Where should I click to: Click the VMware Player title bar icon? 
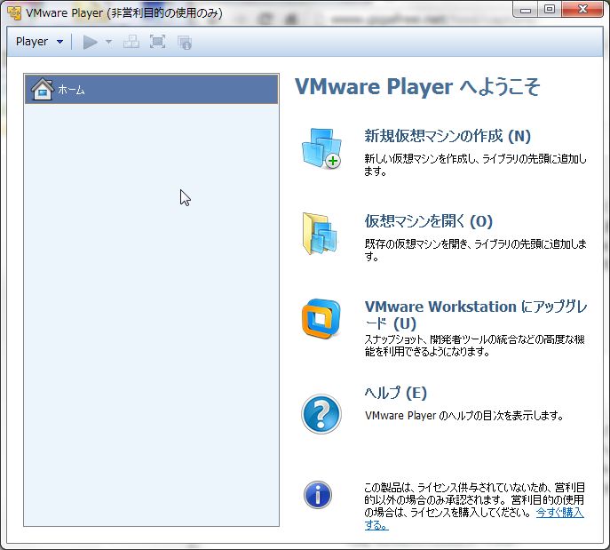[14, 12]
